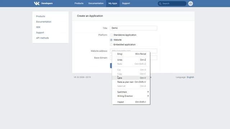Viewport: 230px width, 129px height.
Task: Open the Products top navigation tab
Action: click(79, 3)
